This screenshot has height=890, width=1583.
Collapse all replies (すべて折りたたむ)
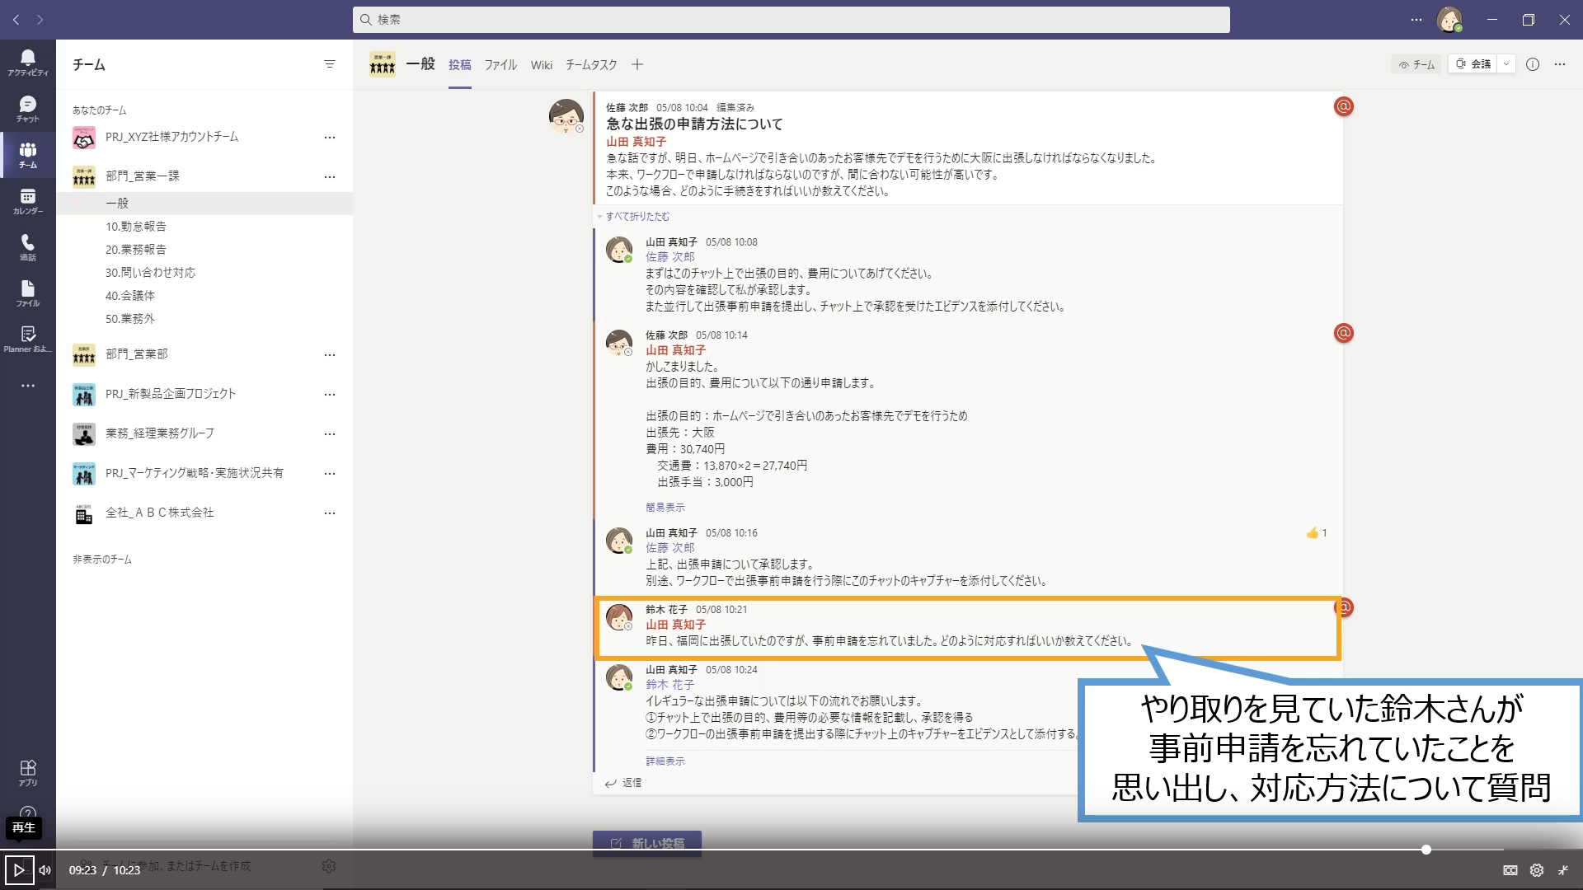[x=637, y=217]
